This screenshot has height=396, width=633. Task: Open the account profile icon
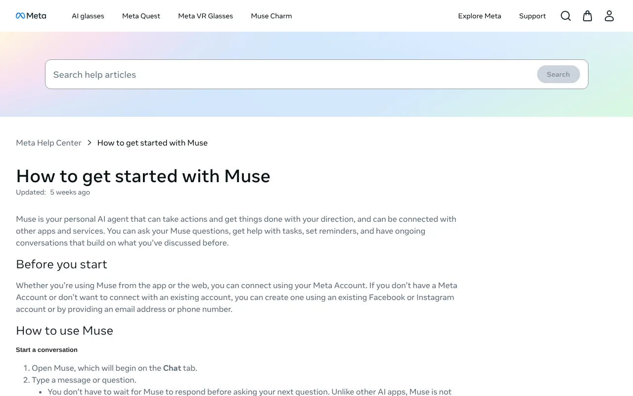point(609,16)
